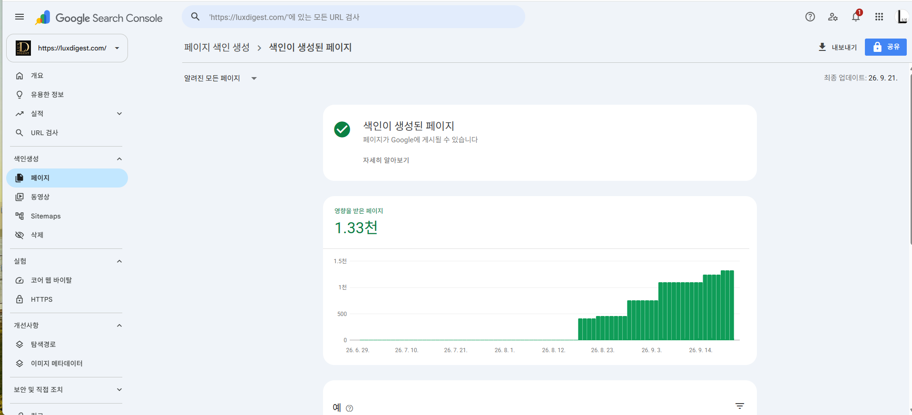Collapse the 색인생성 section
Screen dimensions: 912x415
point(119,159)
